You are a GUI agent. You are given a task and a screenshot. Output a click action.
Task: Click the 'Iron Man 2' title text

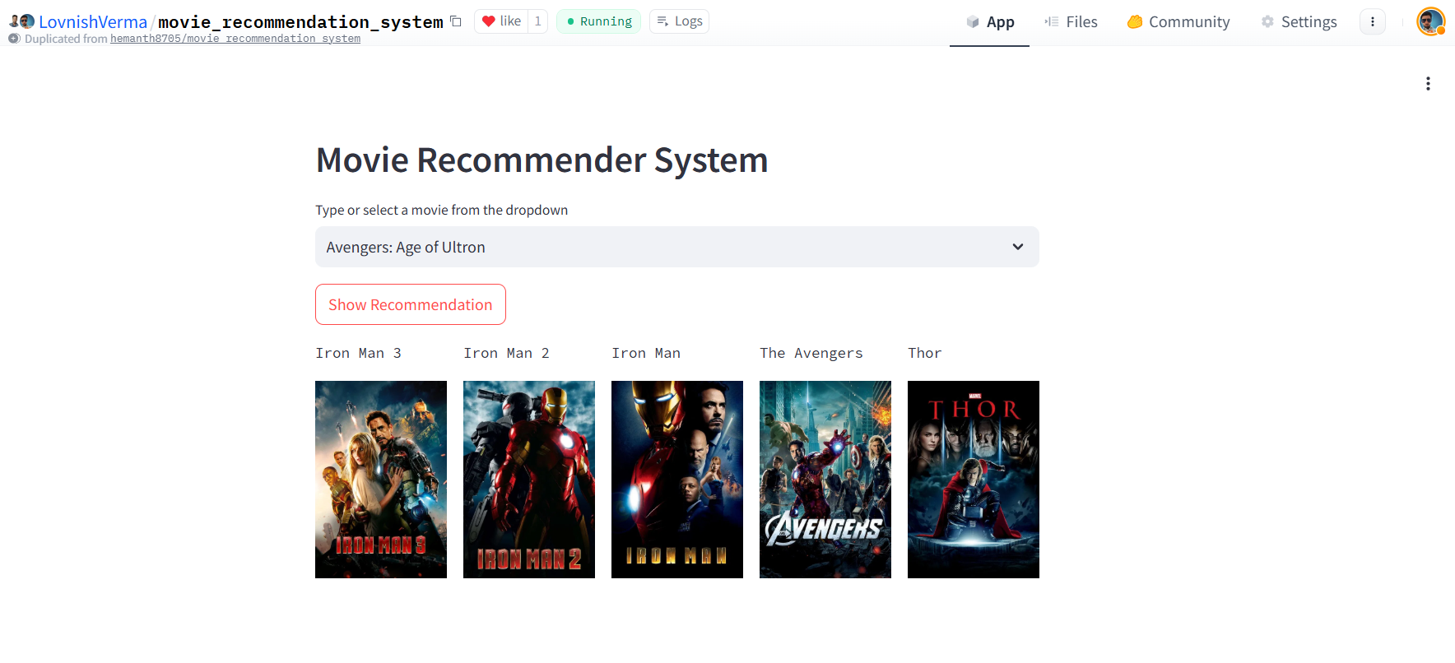pyautogui.click(x=507, y=353)
